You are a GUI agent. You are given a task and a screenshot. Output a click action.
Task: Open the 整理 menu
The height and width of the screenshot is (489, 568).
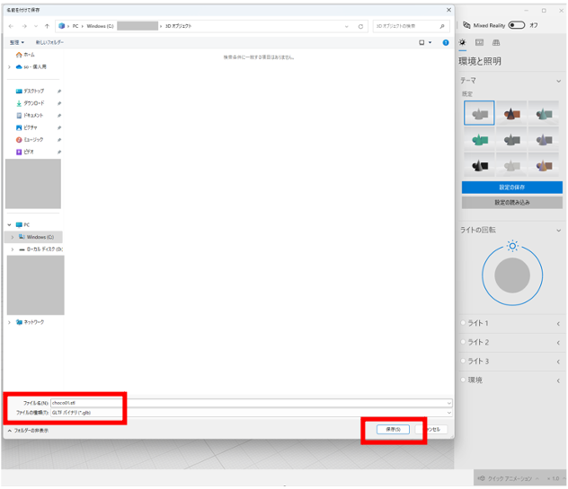15,42
